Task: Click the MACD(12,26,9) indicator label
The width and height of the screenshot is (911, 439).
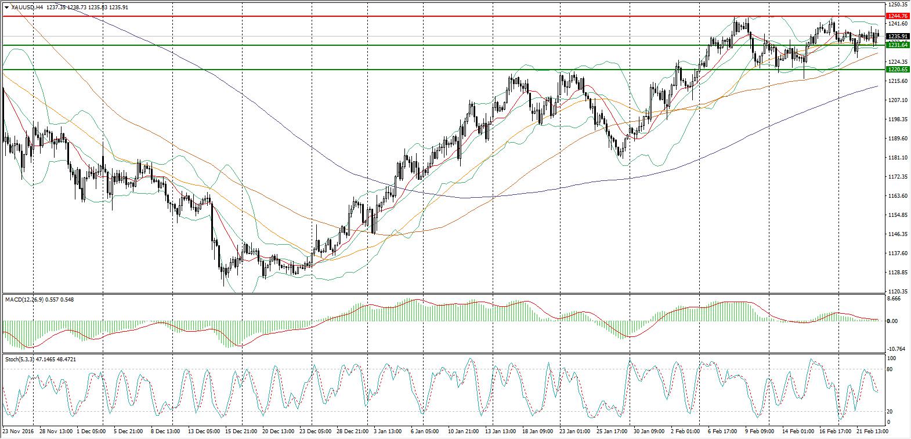Action: tap(24, 299)
